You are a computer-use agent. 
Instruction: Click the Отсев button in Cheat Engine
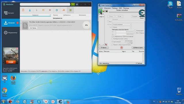119,16
